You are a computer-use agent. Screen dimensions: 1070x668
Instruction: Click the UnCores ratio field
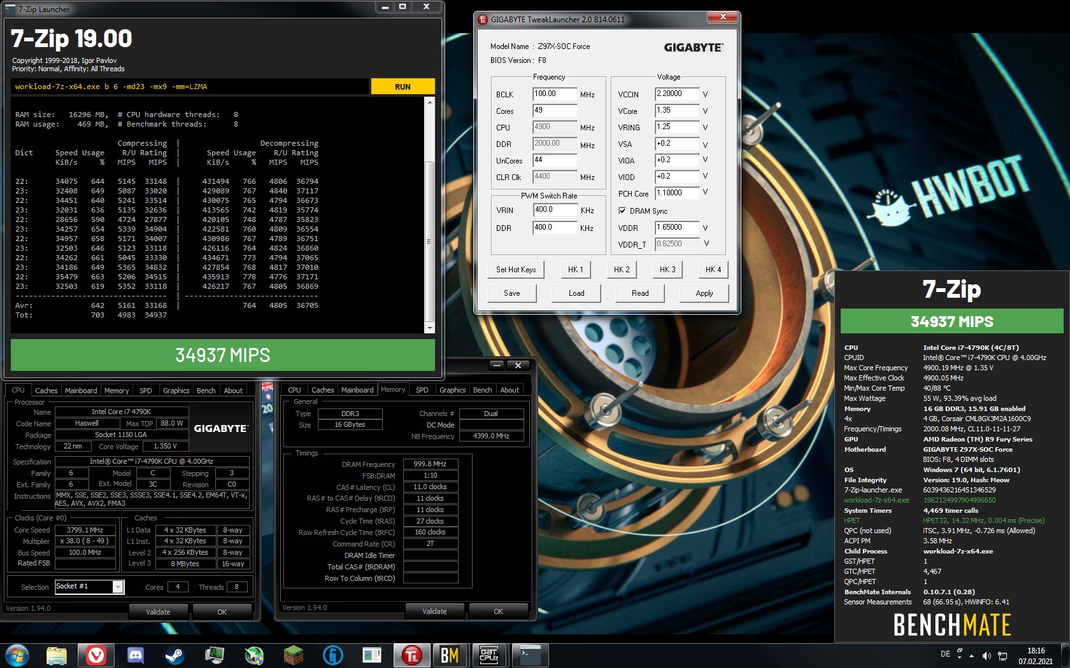[555, 160]
